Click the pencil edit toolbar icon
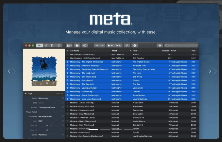 tap(127, 45)
